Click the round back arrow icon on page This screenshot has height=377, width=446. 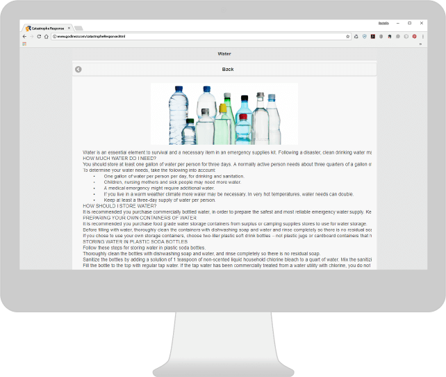click(x=79, y=69)
